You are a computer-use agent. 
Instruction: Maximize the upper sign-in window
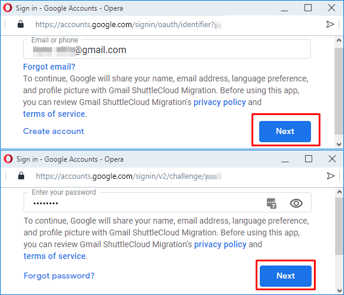tap(308, 8)
